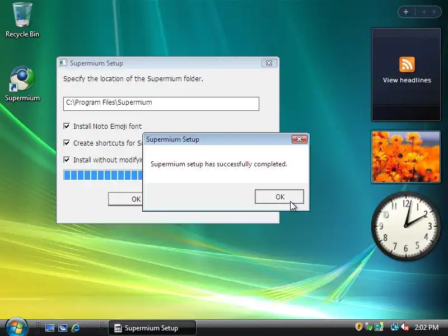This screenshot has width=448, height=336.
Task: Click 'Supermium setup has successfully completed.' text
Action: click(219, 164)
